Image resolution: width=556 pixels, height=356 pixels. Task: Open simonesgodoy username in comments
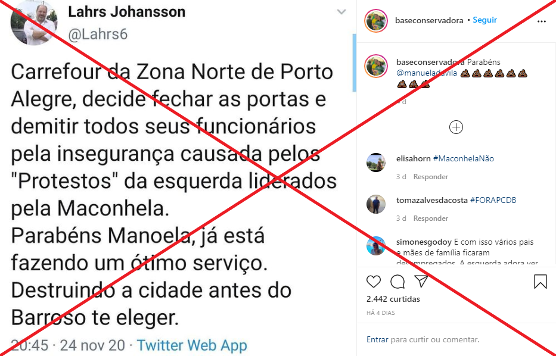coord(424,242)
